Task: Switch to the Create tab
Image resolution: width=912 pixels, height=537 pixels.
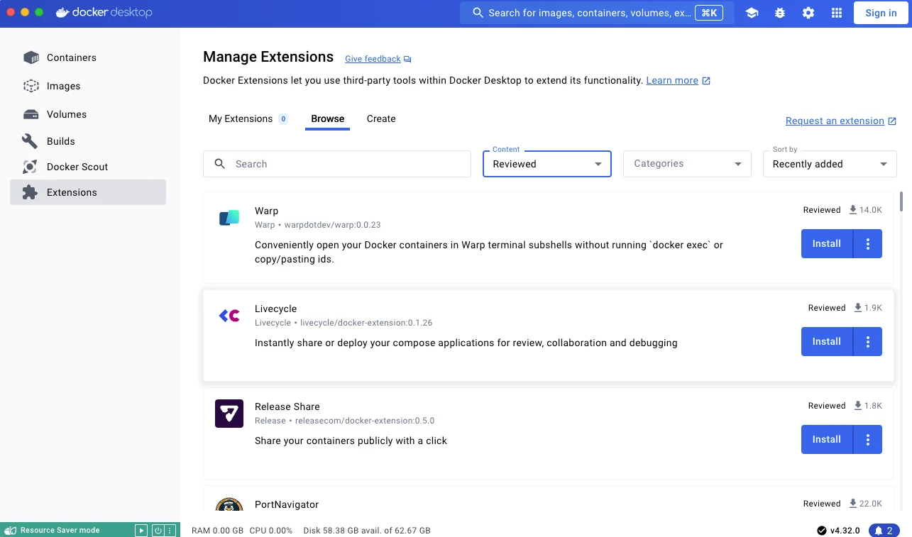Action: pos(381,118)
